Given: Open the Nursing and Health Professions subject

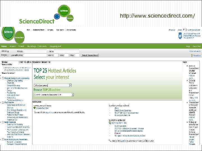Looking at the screenshot, I should coord(18,127).
